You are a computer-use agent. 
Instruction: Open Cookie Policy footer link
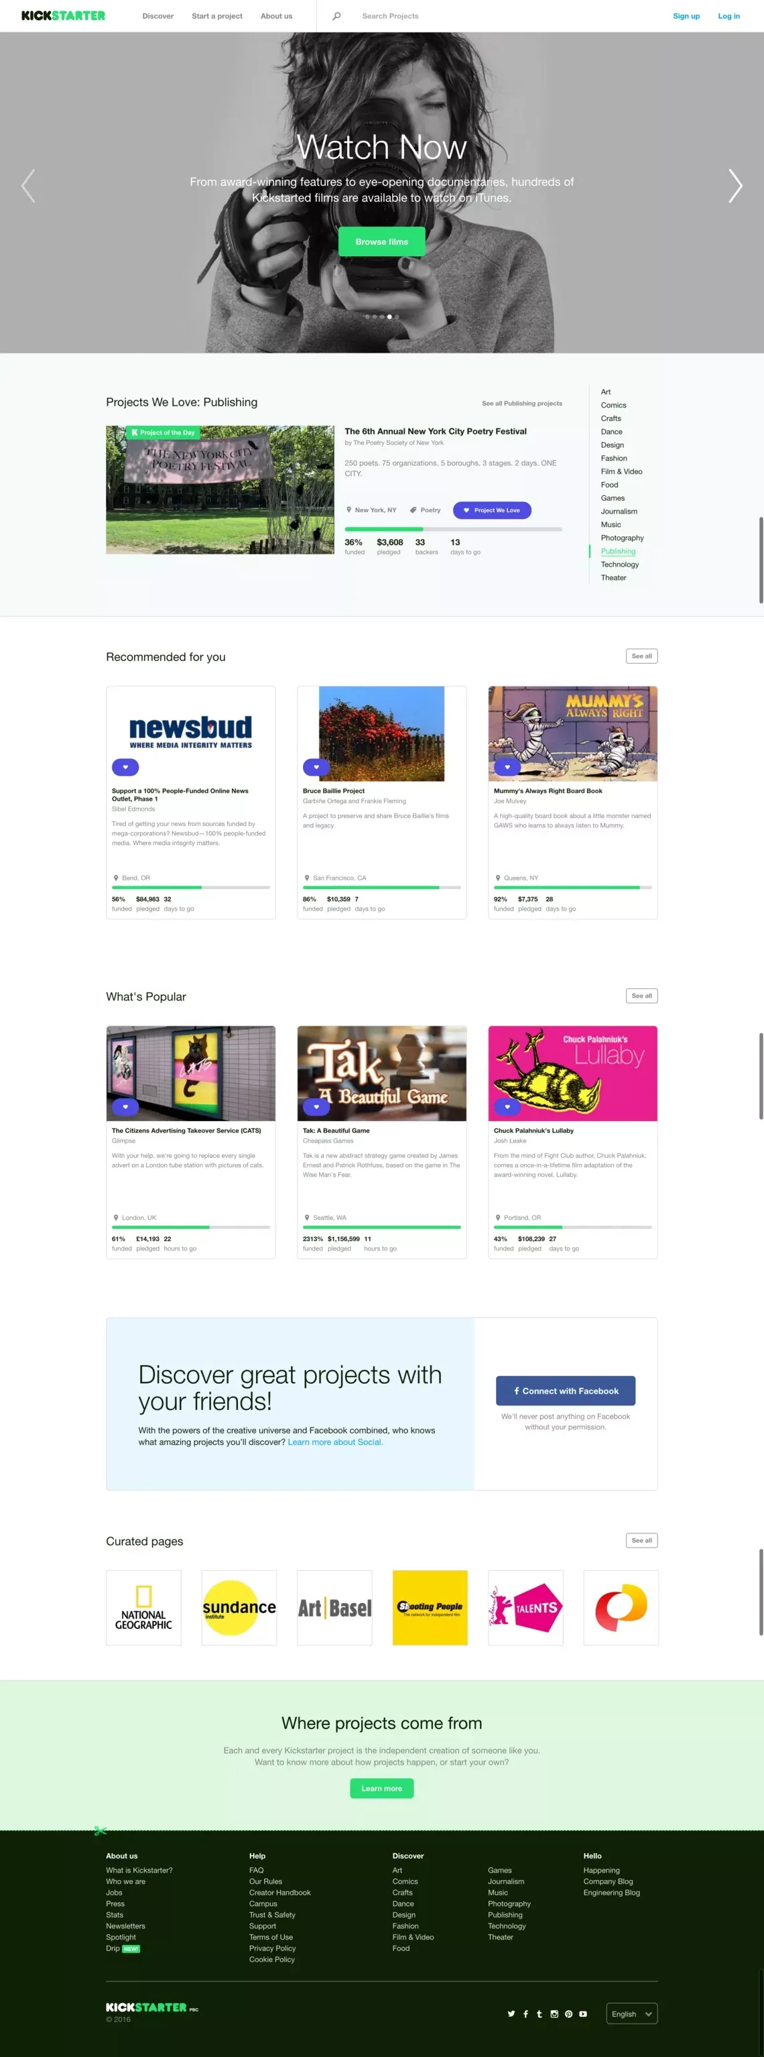pos(271,1960)
